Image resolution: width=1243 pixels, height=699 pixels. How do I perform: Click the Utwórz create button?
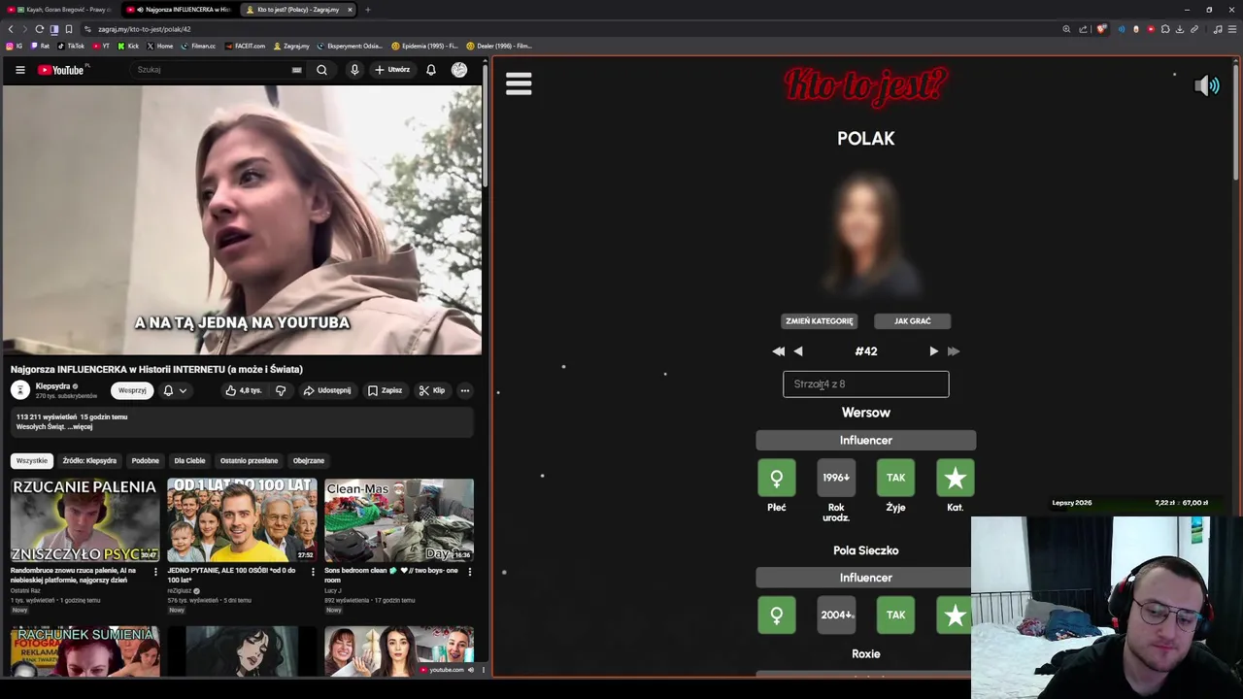coord(392,70)
